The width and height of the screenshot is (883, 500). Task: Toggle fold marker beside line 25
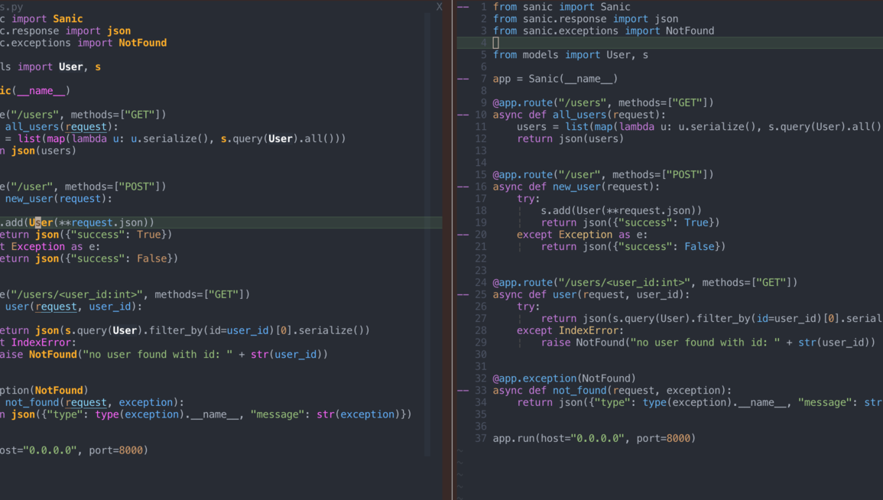click(x=463, y=294)
